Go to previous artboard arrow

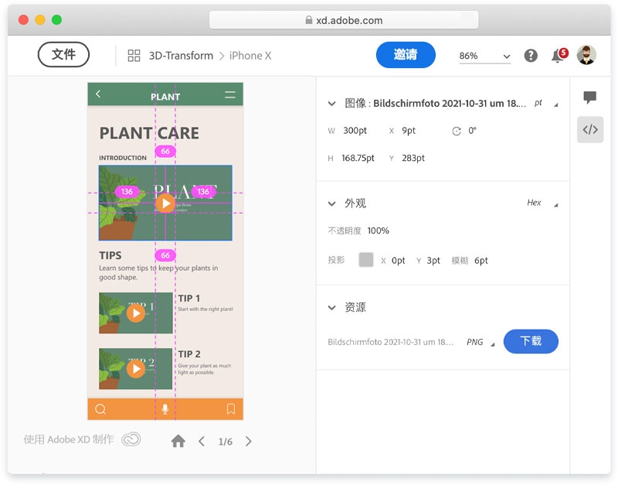[x=202, y=441]
